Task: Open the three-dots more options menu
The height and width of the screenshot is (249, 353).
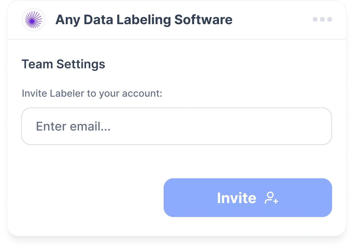Action: pyautogui.click(x=322, y=20)
